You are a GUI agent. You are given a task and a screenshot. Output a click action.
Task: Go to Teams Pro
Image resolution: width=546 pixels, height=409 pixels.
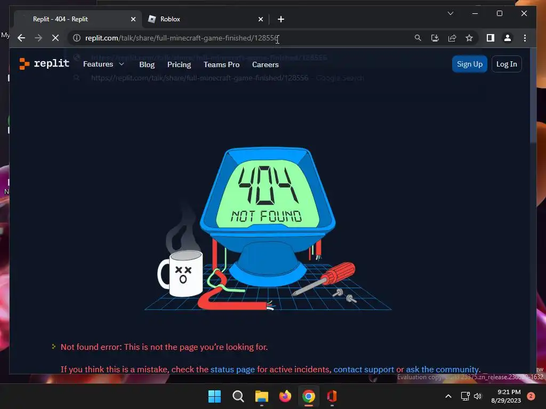(221, 64)
